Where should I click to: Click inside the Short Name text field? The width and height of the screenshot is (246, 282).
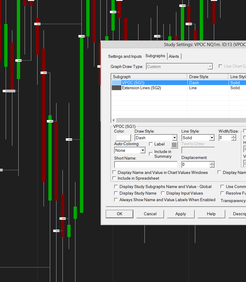[146, 165]
